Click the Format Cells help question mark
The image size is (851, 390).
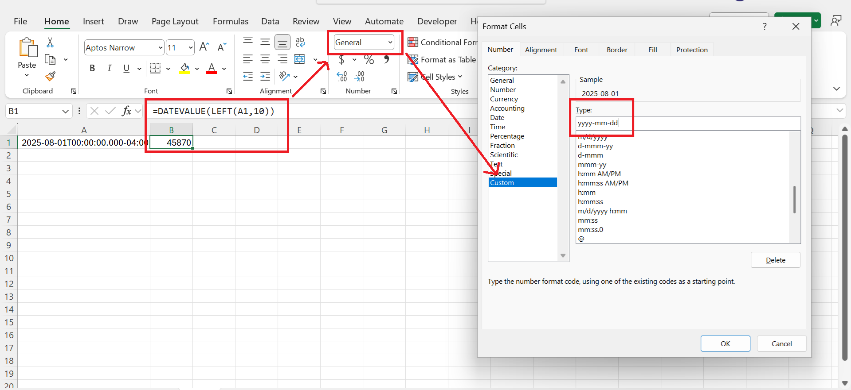pyautogui.click(x=765, y=27)
